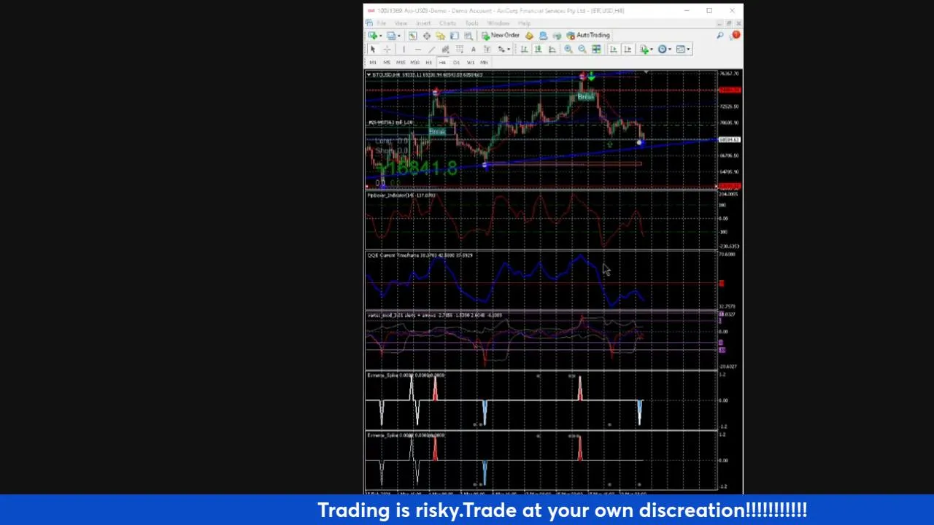Toggle the AutoTrading button

[588, 35]
